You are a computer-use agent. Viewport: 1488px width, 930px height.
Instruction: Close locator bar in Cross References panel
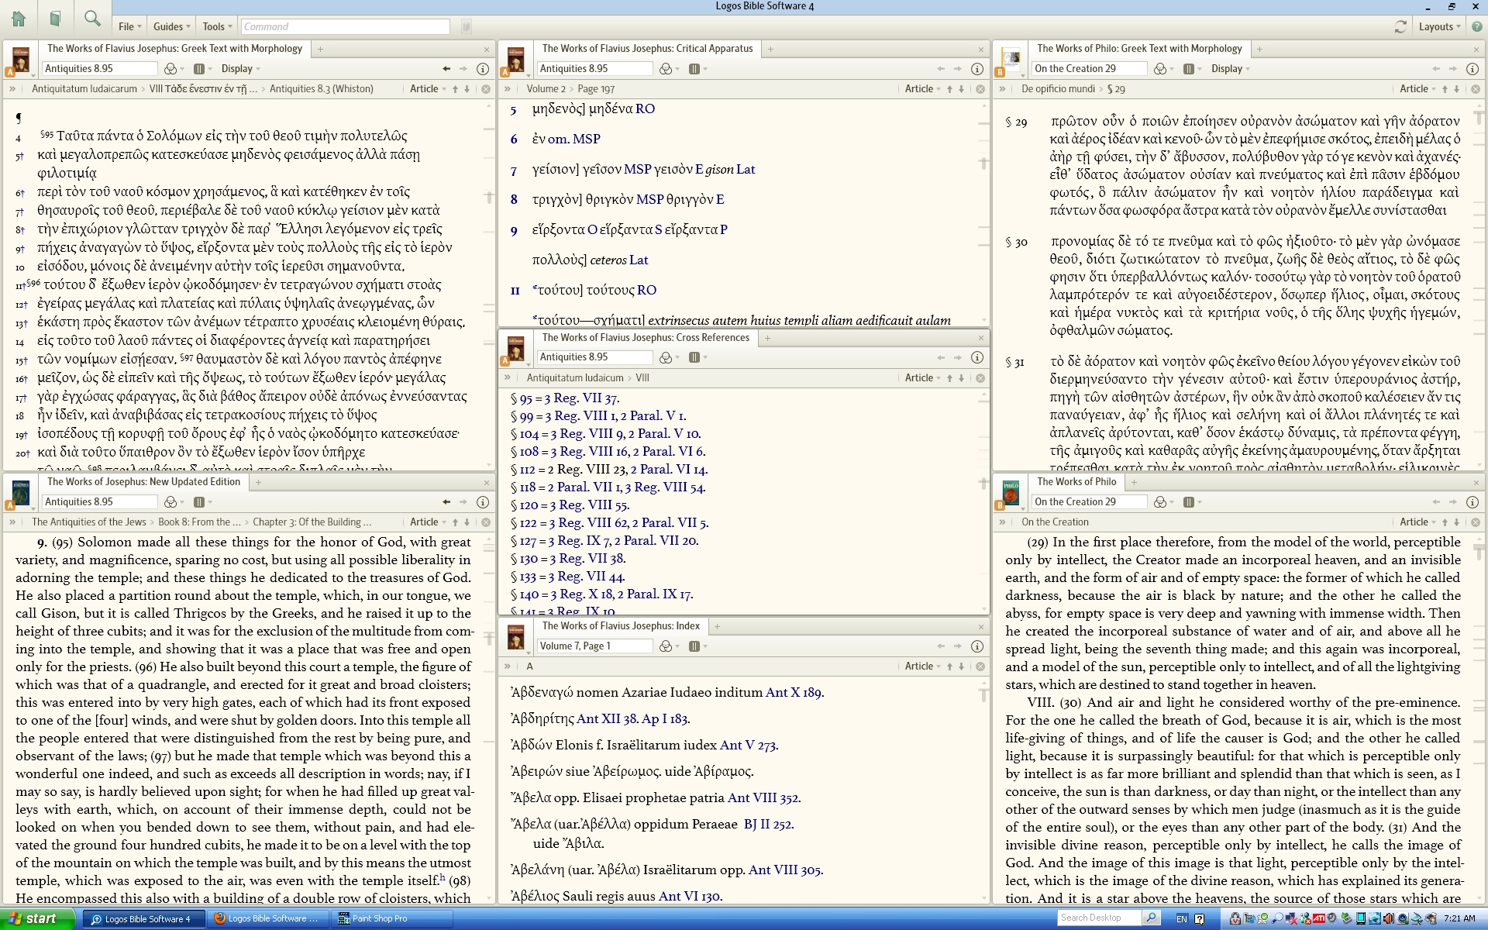click(x=980, y=378)
